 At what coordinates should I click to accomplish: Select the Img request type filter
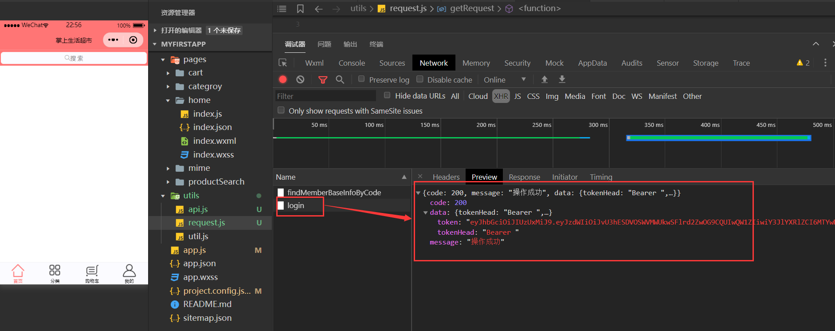click(552, 96)
